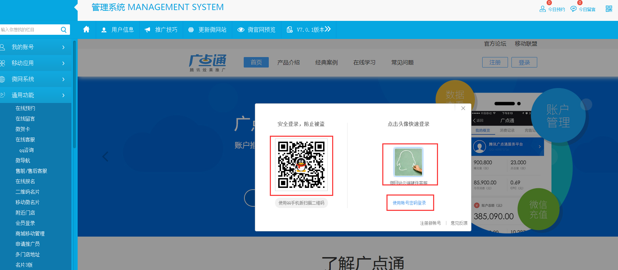
Task: Click 移动联盟 link
Action: 526,43
